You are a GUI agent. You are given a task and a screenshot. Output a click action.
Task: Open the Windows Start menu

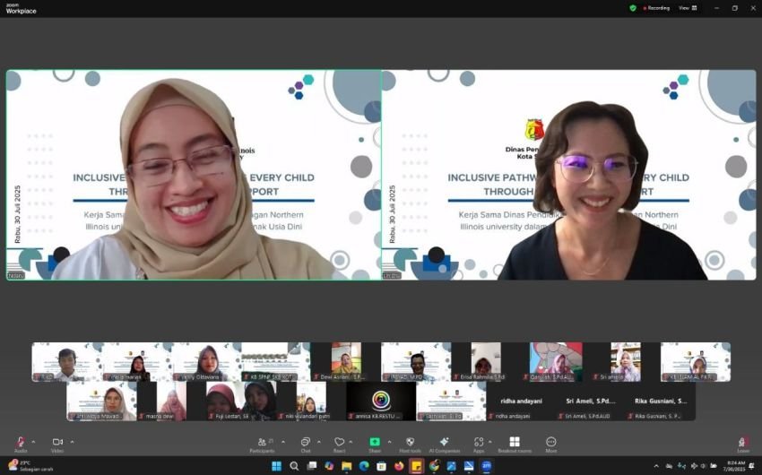(276, 466)
